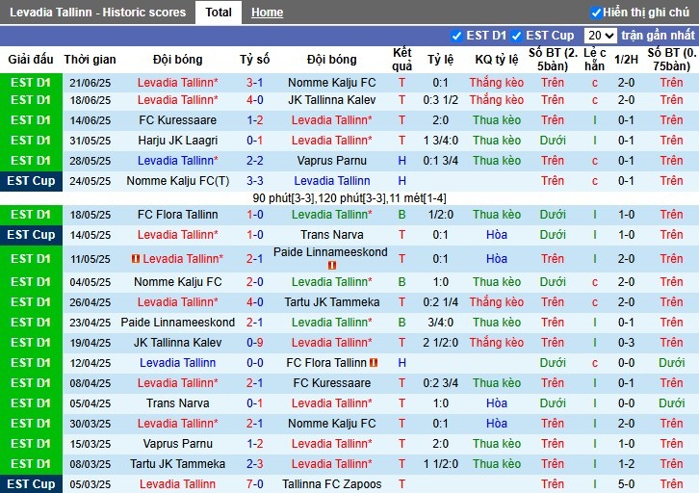The height and width of the screenshot is (493, 699).
Task: Click red card icon under Paide Linnameeskond
Action: 331,265
